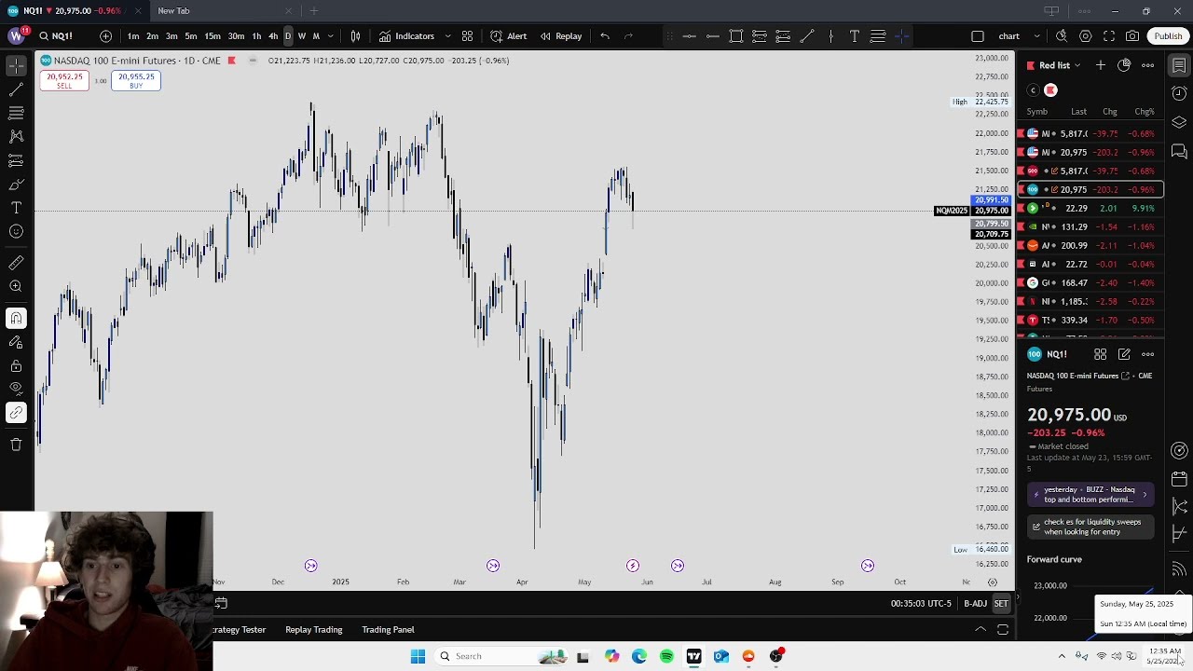The width and height of the screenshot is (1193, 671).
Task: Open quick search magnifier in top bar
Action: click(x=1062, y=36)
